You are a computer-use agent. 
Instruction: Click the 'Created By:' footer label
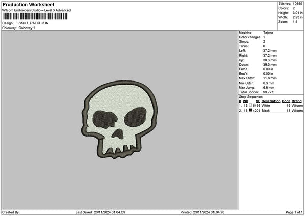click(11, 212)
